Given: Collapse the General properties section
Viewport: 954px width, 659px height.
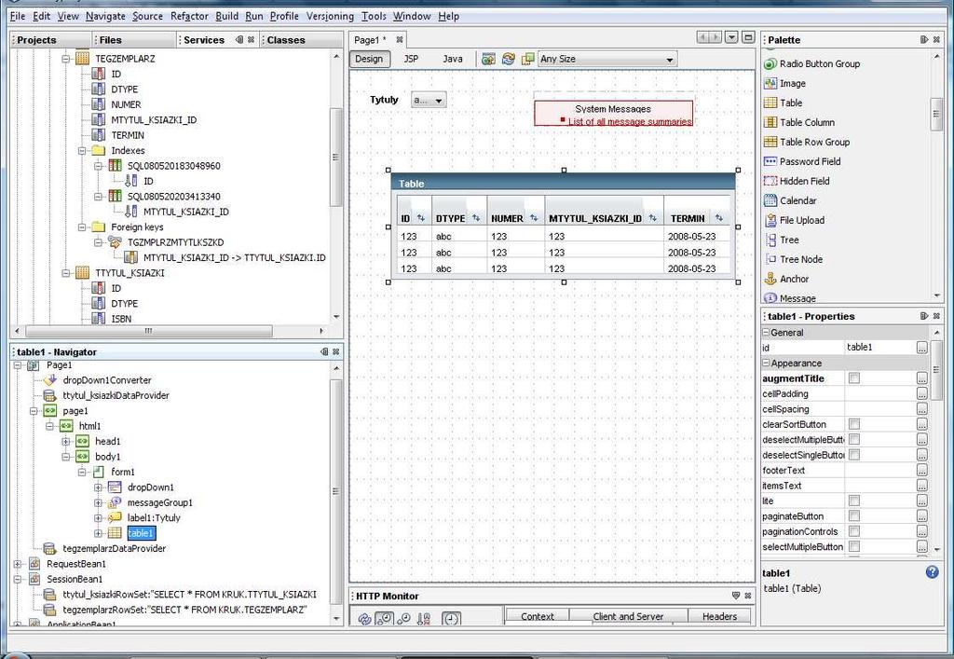Looking at the screenshot, I should 766,332.
